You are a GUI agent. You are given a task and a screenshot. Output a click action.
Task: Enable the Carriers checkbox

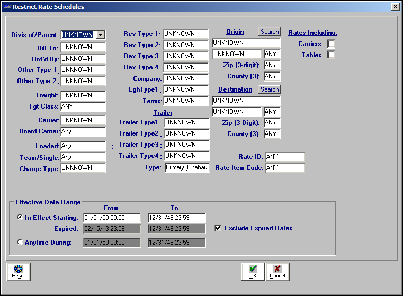click(x=331, y=44)
